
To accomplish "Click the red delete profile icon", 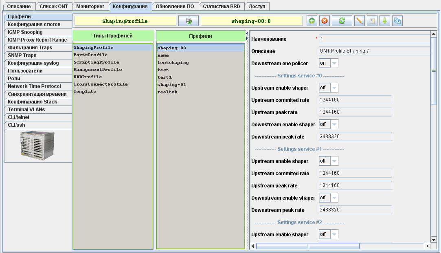I will point(325,21).
